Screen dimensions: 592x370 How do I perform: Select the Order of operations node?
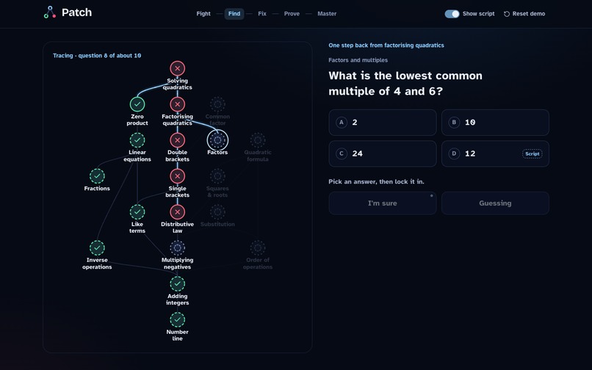258,247
